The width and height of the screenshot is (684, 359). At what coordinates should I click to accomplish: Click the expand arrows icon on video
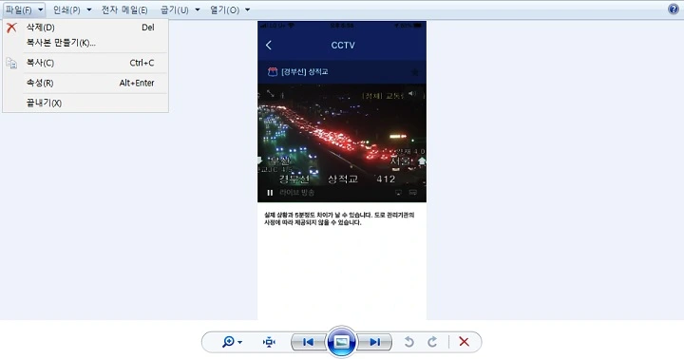click(x=271, y=94)
